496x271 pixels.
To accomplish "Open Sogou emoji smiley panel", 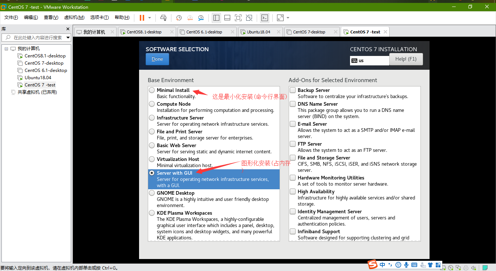I will 398,265.
